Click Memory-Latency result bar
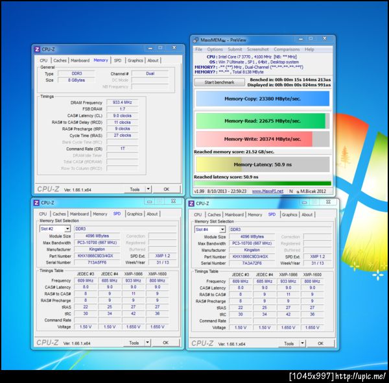389x383 pixels. (263, 164)
